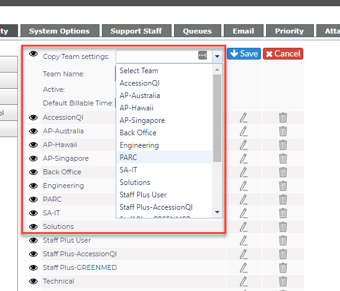Delete the Technical team via trash icon

[283, 282]
